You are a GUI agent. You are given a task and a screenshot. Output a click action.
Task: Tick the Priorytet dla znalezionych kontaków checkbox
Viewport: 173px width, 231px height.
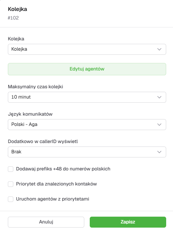click(11, 184)
